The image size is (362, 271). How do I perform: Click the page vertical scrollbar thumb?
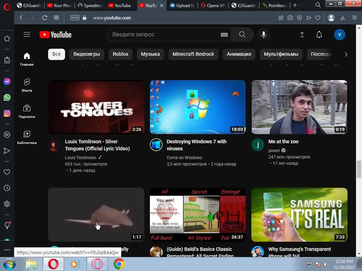[x=359, y=169]
